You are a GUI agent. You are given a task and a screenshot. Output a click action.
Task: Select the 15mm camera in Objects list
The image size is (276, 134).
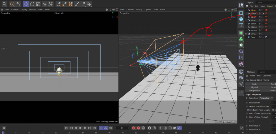click(x=253, y=10)
